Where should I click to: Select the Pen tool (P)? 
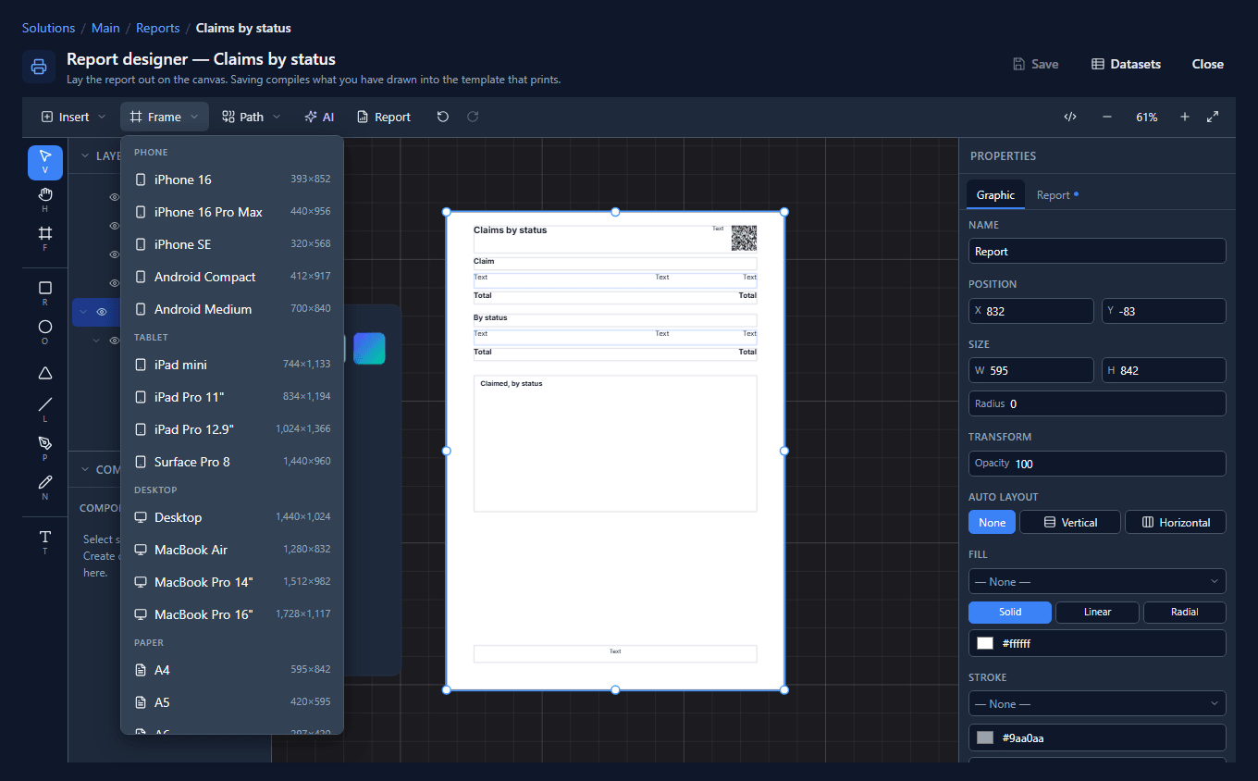(44, 449)
